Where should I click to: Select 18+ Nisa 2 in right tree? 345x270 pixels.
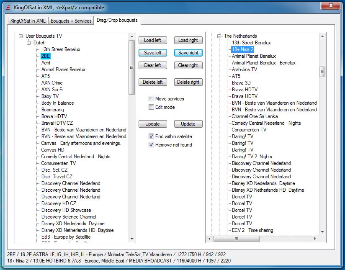(243, 49)
